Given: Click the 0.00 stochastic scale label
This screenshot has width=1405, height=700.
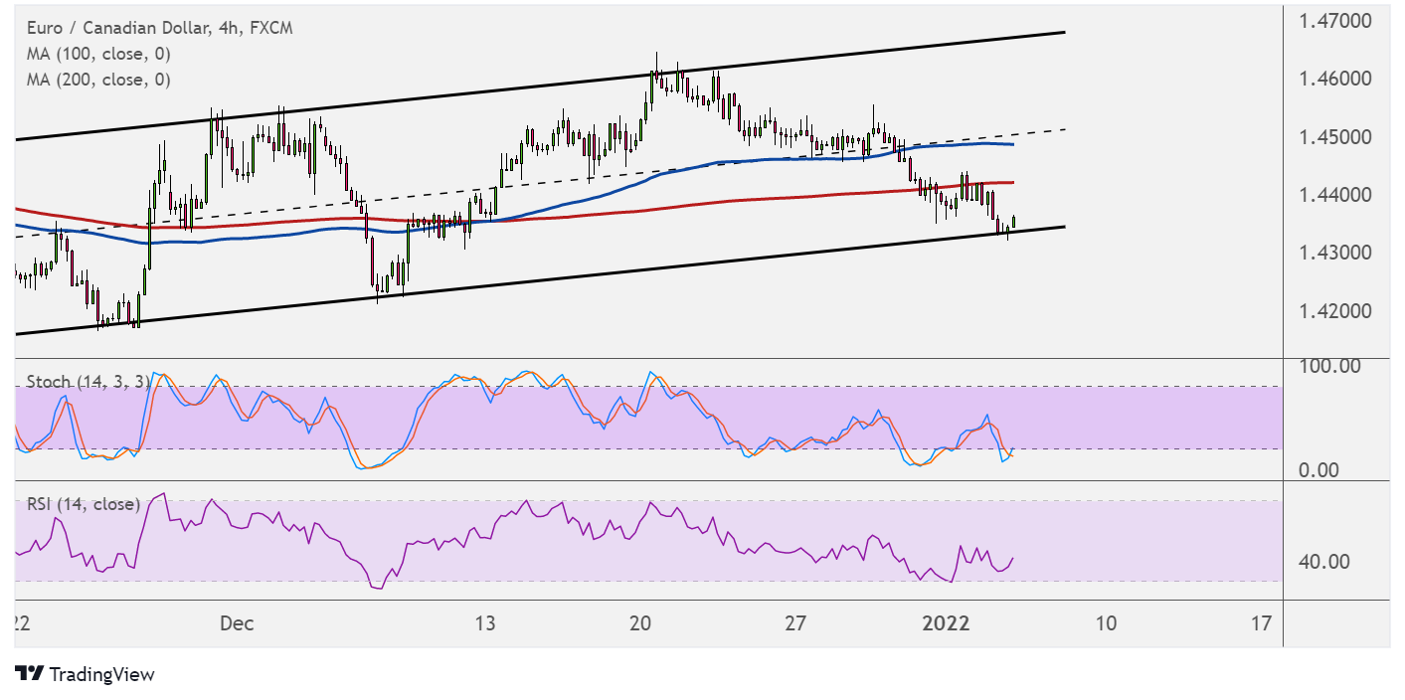Looking at the screenshot, I should coord(1321,469).
